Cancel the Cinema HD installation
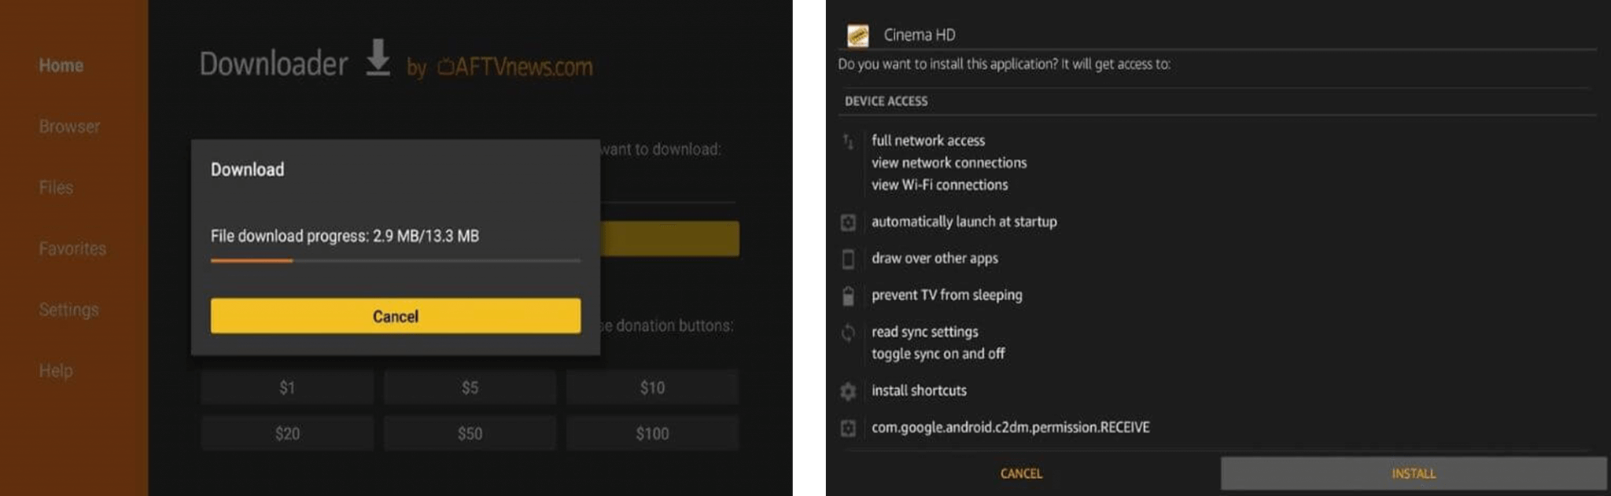The width and height of the screenshot is (1611, 496). tap(1021, 473)
